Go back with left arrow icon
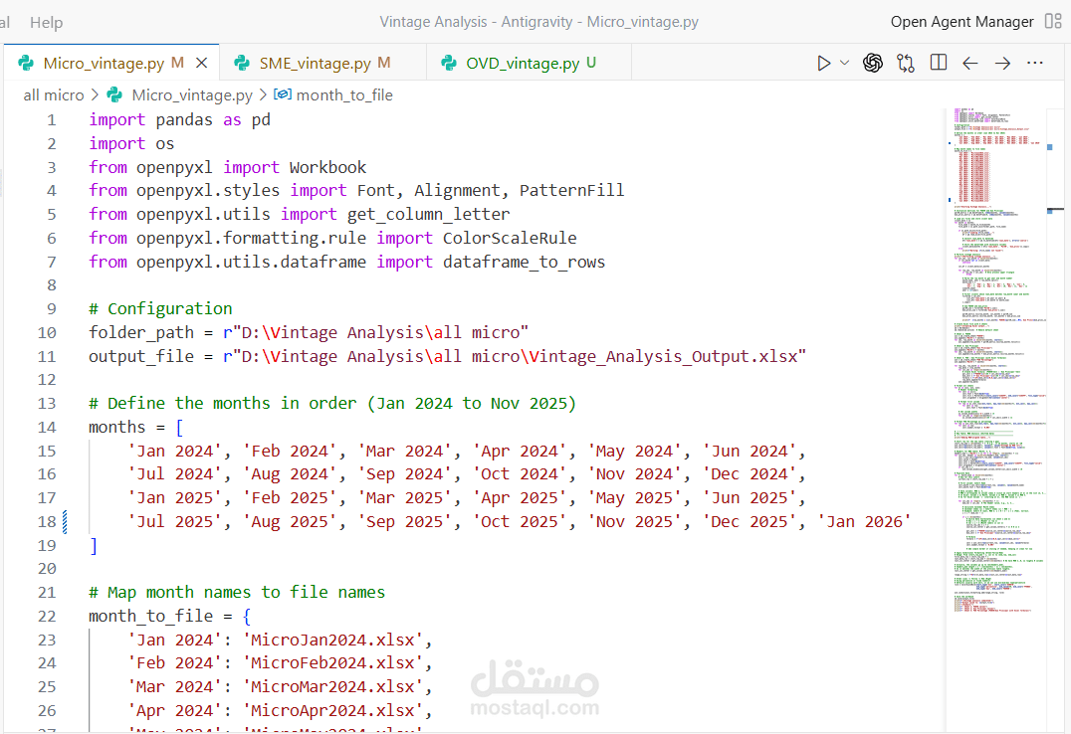Screen dimensions: 1071x734 [x=969, y=64]
